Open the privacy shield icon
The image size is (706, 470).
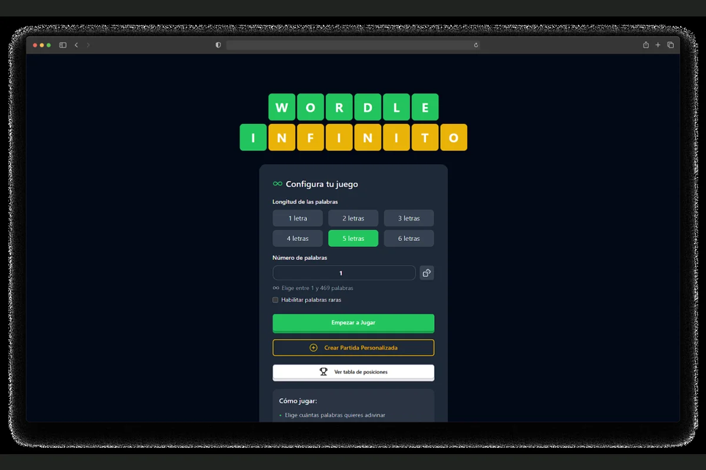click(x=218, y=45)
